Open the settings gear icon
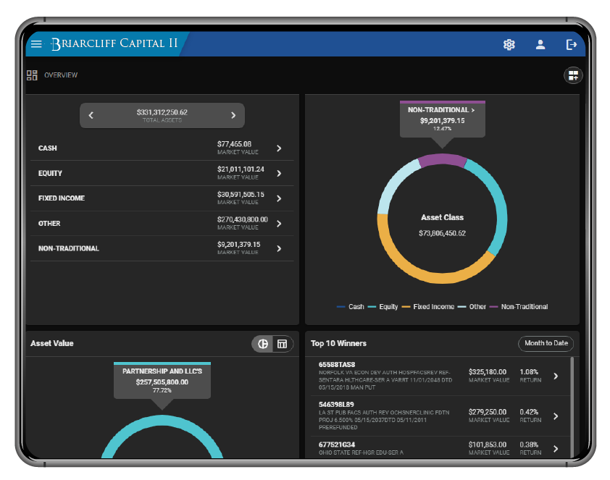This screenshot has width=610, height=480. click(x=509, y=44)
